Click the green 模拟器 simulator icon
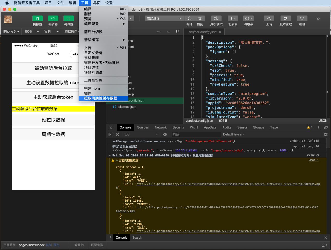Screen dimensions: 331x250 [38, 18]
